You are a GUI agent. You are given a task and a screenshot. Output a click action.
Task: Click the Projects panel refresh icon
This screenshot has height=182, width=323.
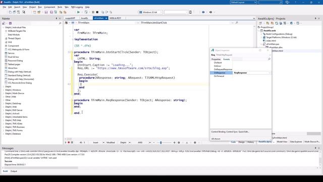click(277, 23)
